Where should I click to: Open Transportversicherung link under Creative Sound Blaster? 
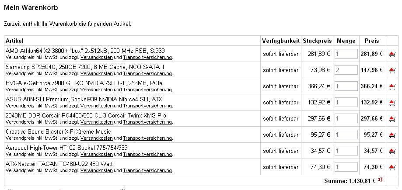click(147, 138)
